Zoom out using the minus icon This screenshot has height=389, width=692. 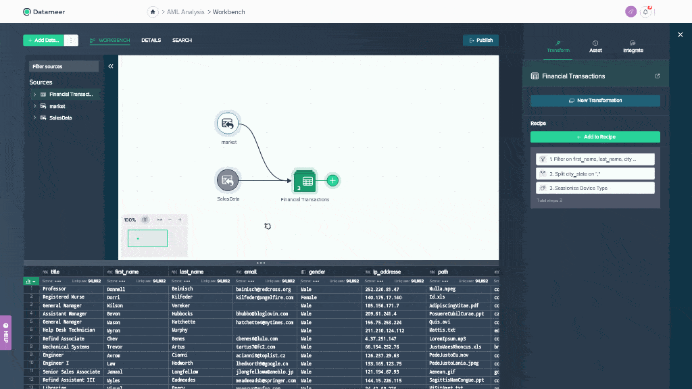(x=170, y=219)
